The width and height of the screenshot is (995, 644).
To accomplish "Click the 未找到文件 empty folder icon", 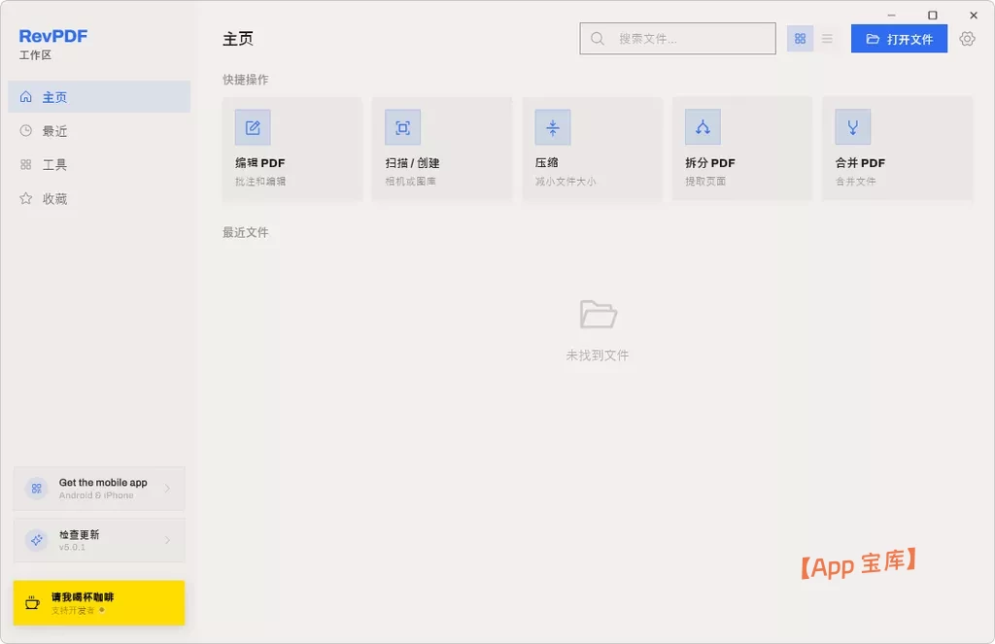I will coord(598,314).
